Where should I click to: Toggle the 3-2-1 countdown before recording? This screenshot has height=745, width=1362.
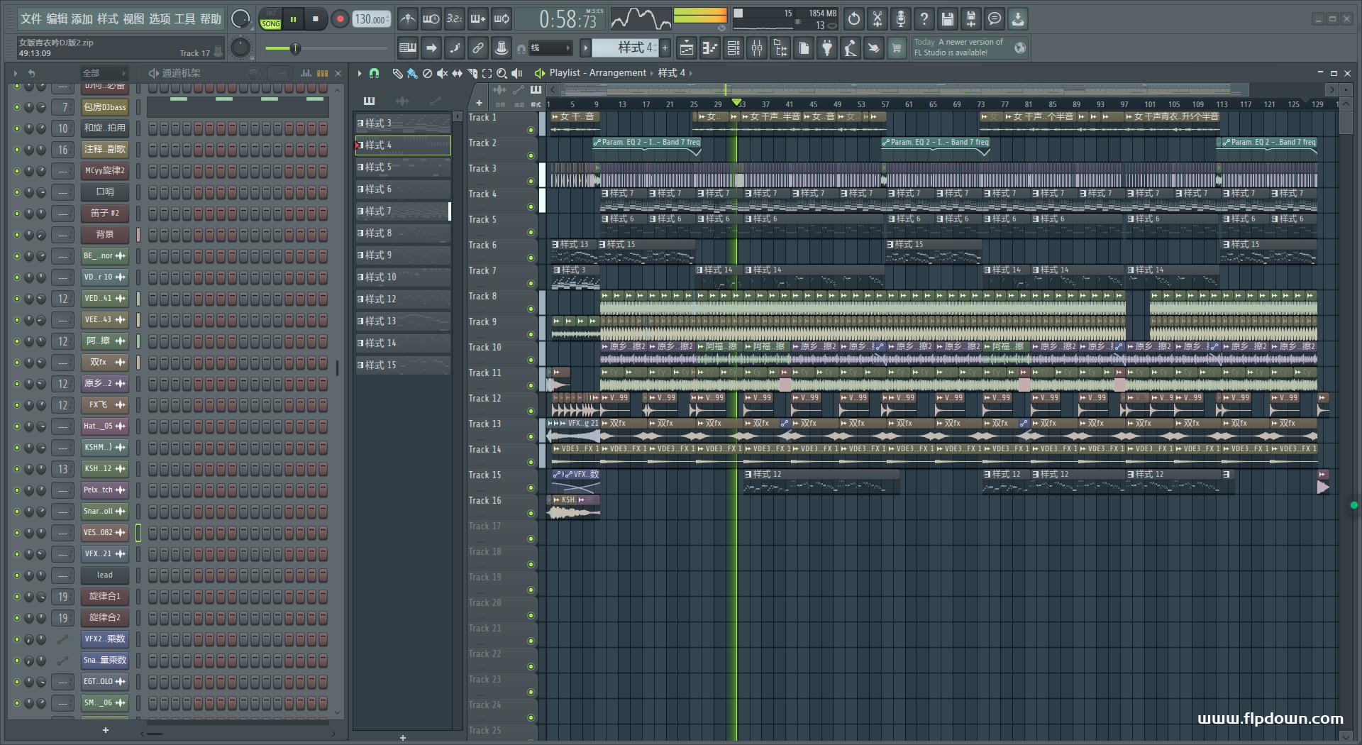tap(455, 19)
